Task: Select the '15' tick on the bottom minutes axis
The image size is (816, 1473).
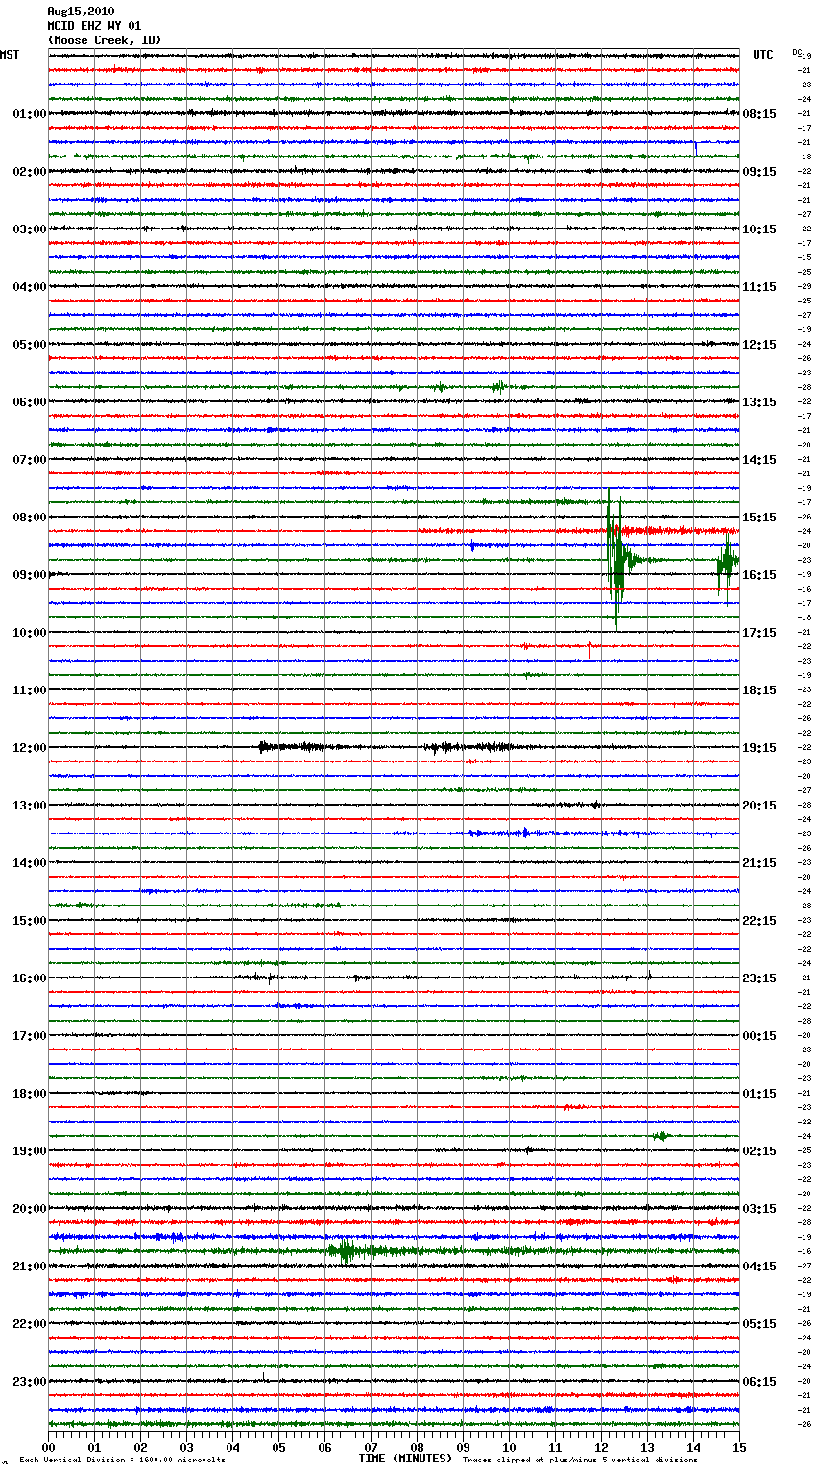Action: 739,1447
